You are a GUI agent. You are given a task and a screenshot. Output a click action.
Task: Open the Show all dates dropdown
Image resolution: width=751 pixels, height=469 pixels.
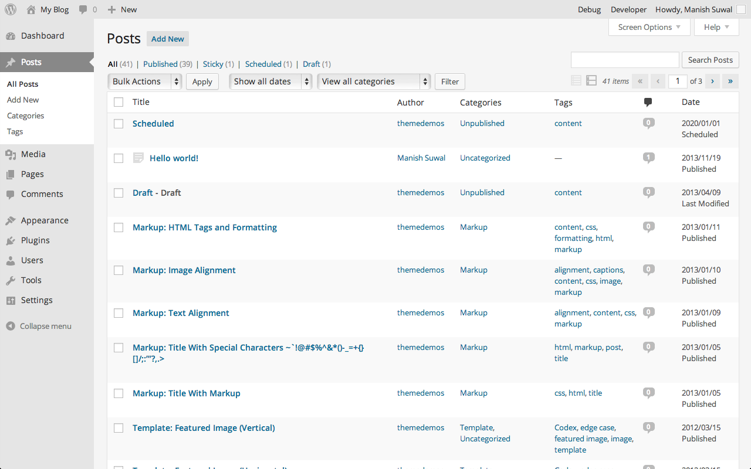coord(270,81)
